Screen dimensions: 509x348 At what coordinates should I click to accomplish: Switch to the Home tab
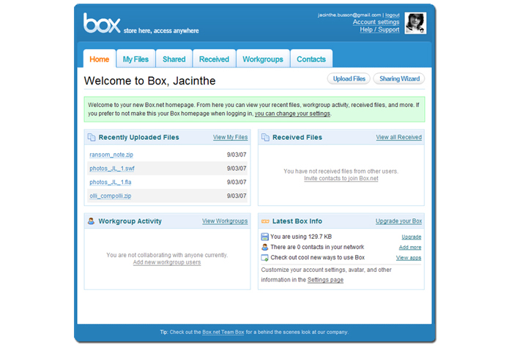[100, 59]
